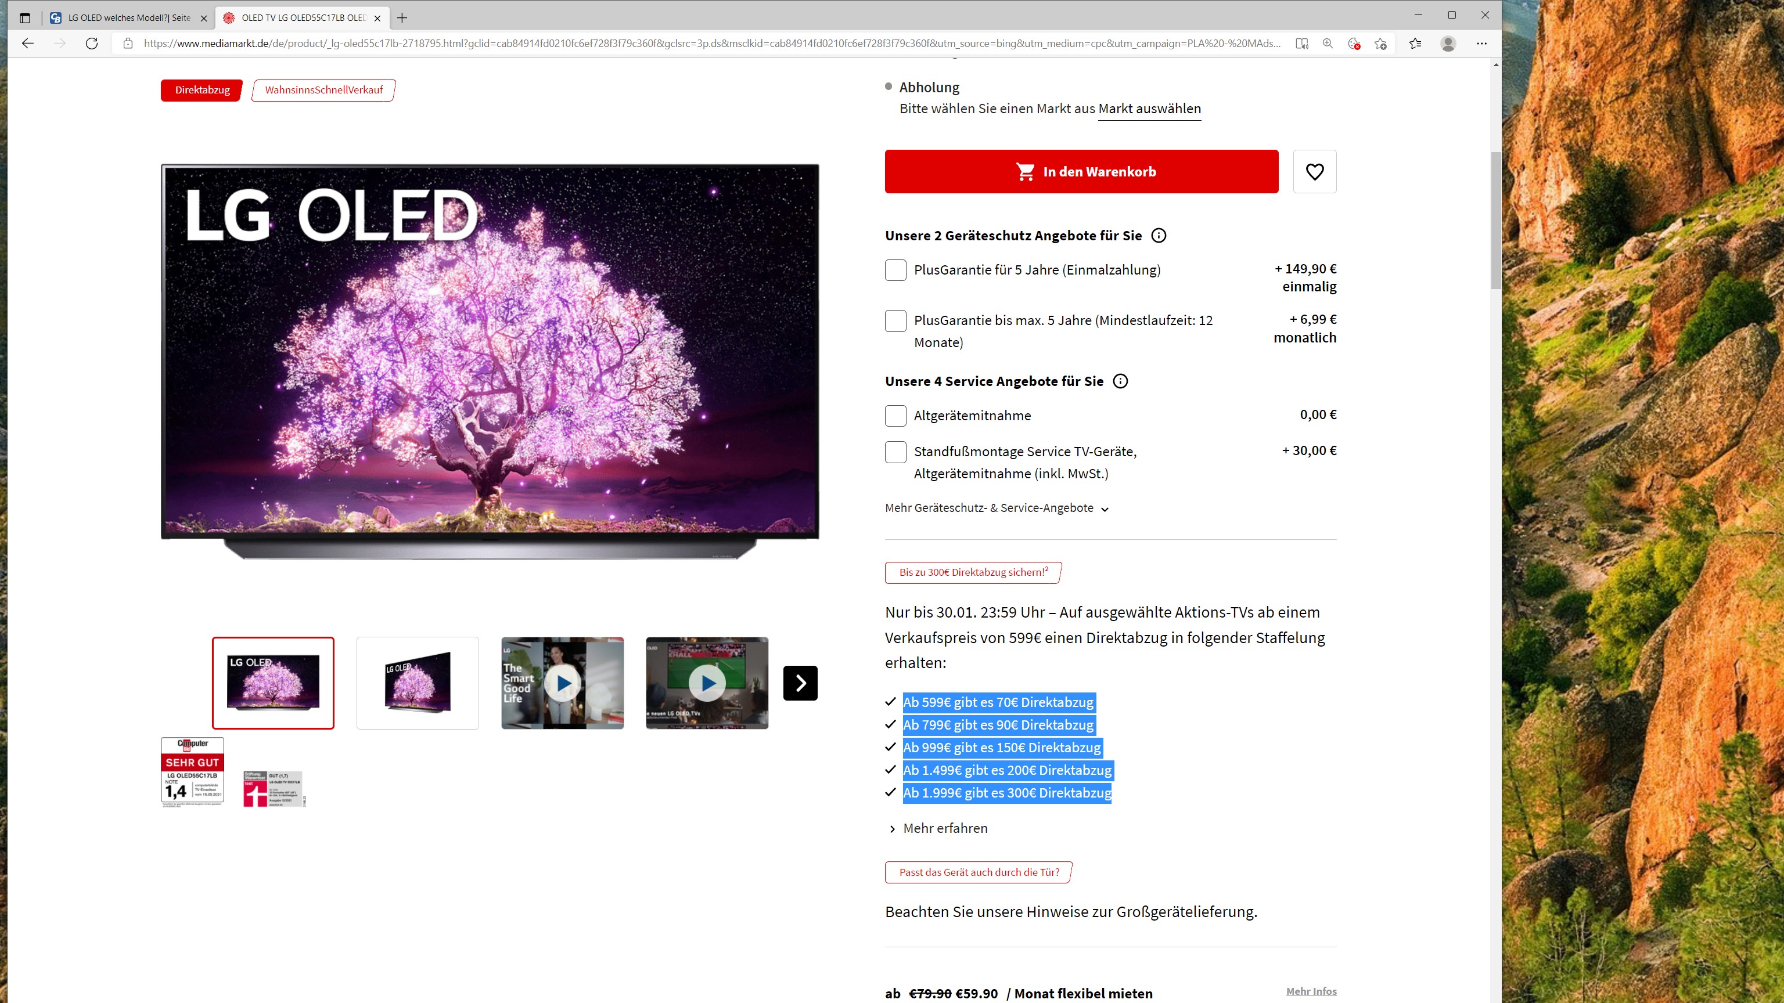1784x1003 pixels.
Task: Add page to favorites star icon
Action: pos(1380,44)
